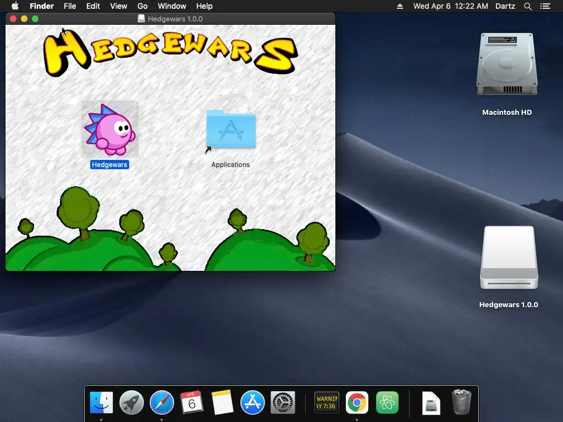
Task: Open the File menu
Action: tap(70, 6)
